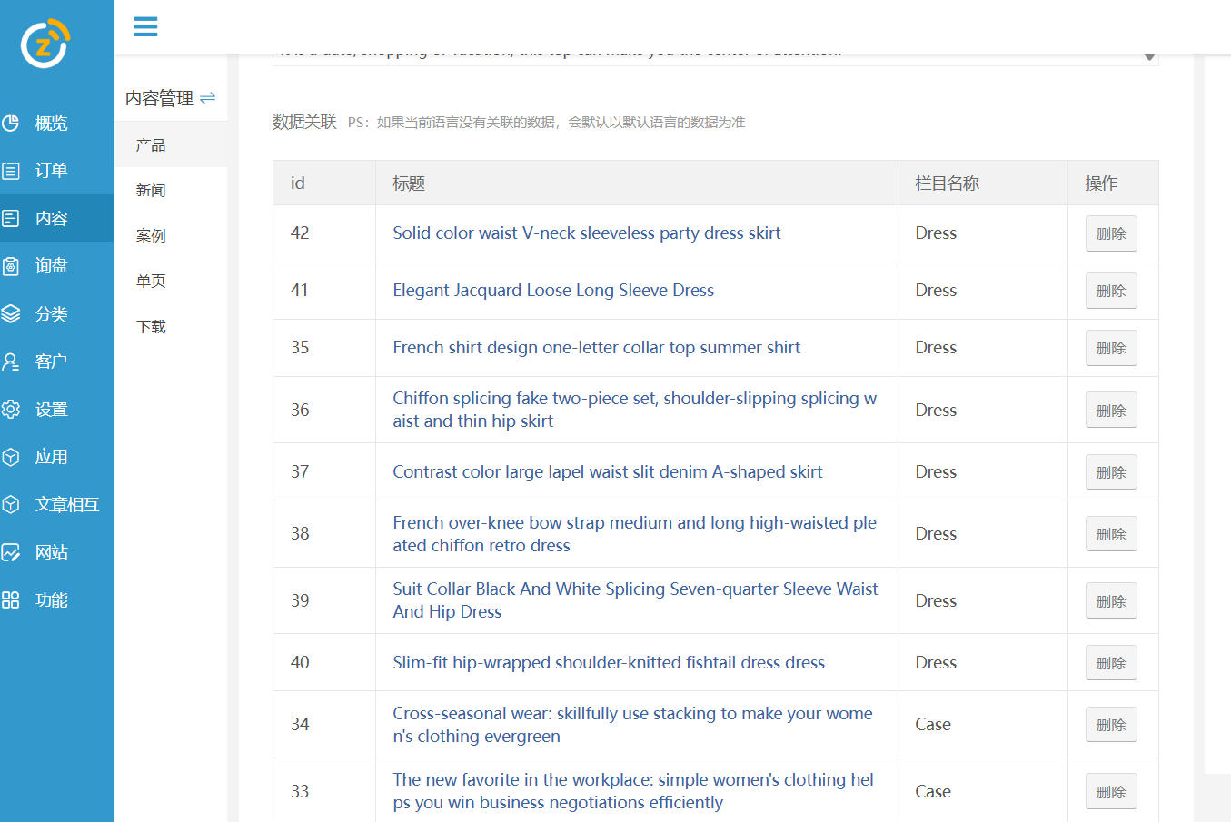The height and width of the screenshot is (822, 1231).
Task: Open Slim-fit hip-wrapped fishtail dress link
Action: click(609, 662)
